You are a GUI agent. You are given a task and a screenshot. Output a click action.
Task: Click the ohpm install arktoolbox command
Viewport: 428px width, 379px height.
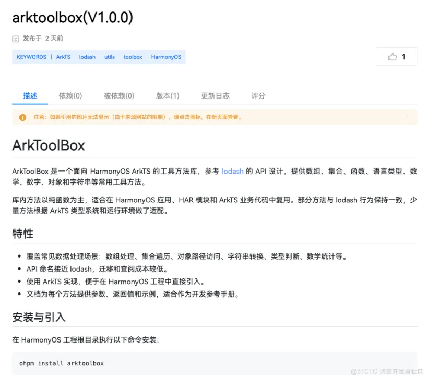click(x=62, y=363)
